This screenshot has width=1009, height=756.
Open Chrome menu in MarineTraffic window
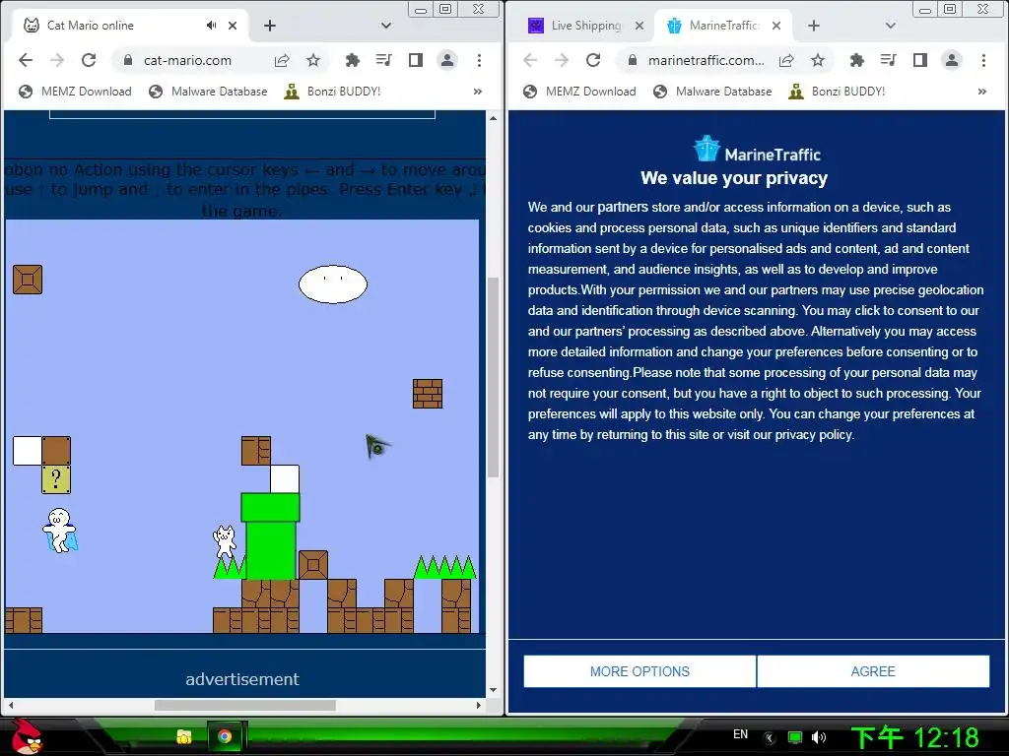coord(983,60)
